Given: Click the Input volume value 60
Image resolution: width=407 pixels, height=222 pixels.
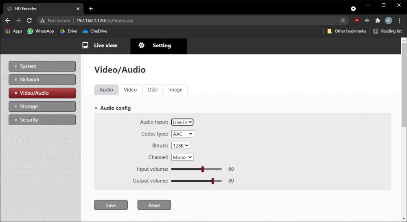Looking at the screenshot, I should point(231,169).
